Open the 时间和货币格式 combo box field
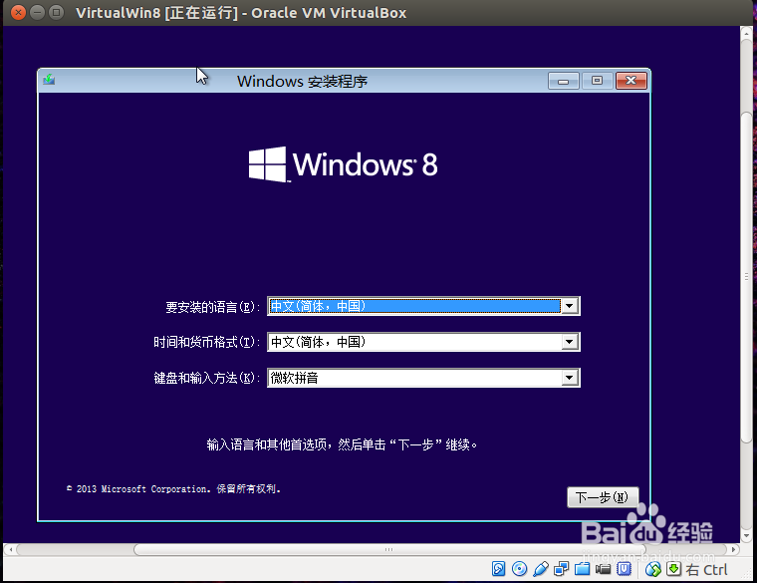The width and height of the screenshot is (757, 583). pyautogui.click(x=423, y=342)
